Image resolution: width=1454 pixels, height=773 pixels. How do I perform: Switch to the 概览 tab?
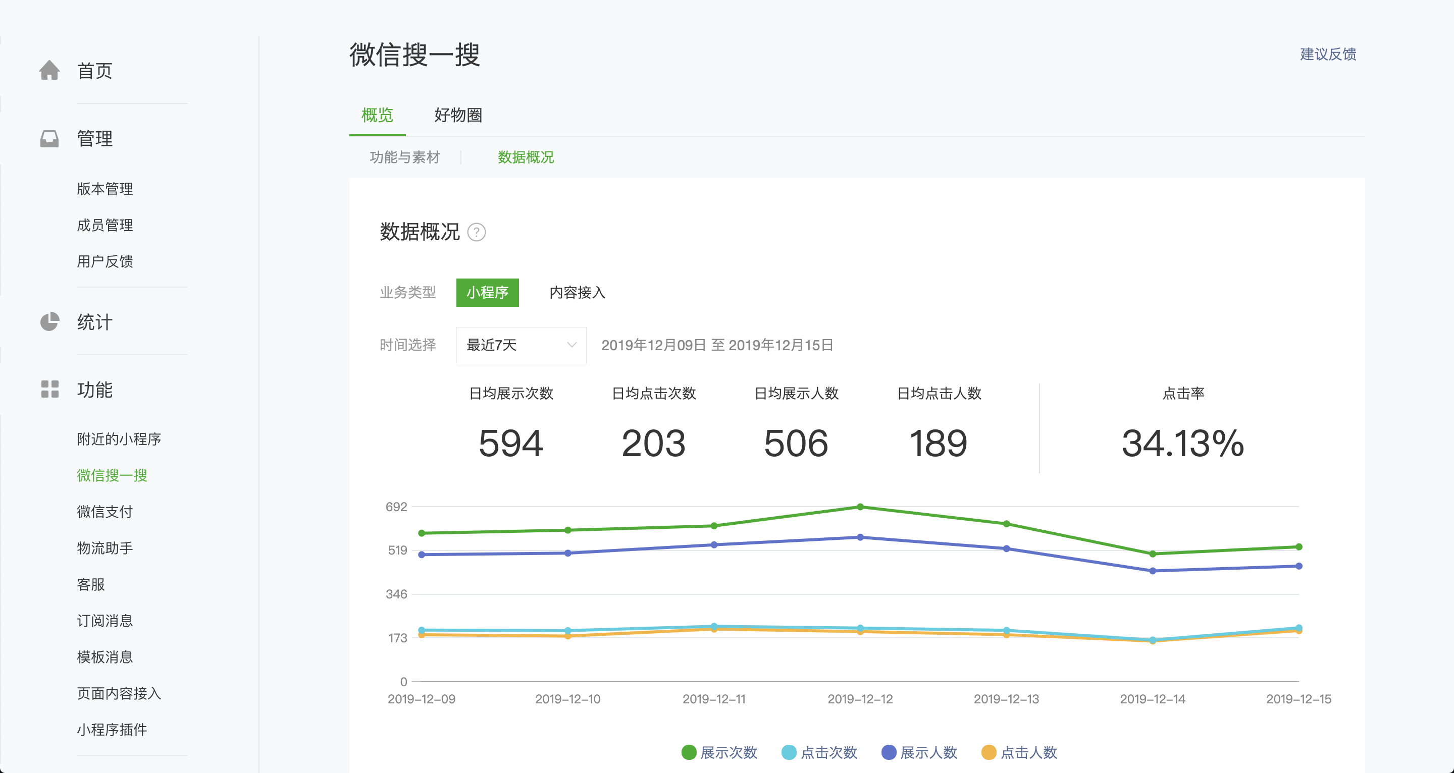377,115
